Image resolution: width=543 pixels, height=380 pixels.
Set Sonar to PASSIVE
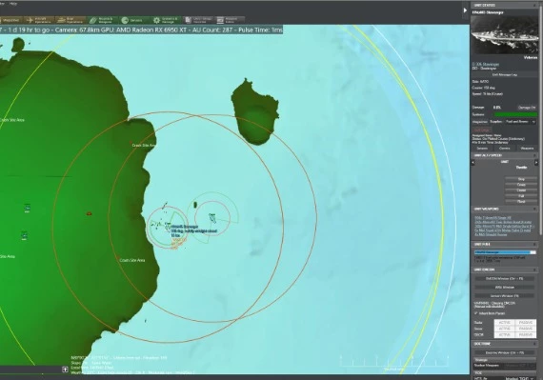click(525, 329)
